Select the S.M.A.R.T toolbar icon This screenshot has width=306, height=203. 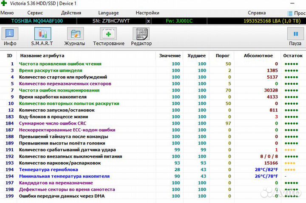42,36
